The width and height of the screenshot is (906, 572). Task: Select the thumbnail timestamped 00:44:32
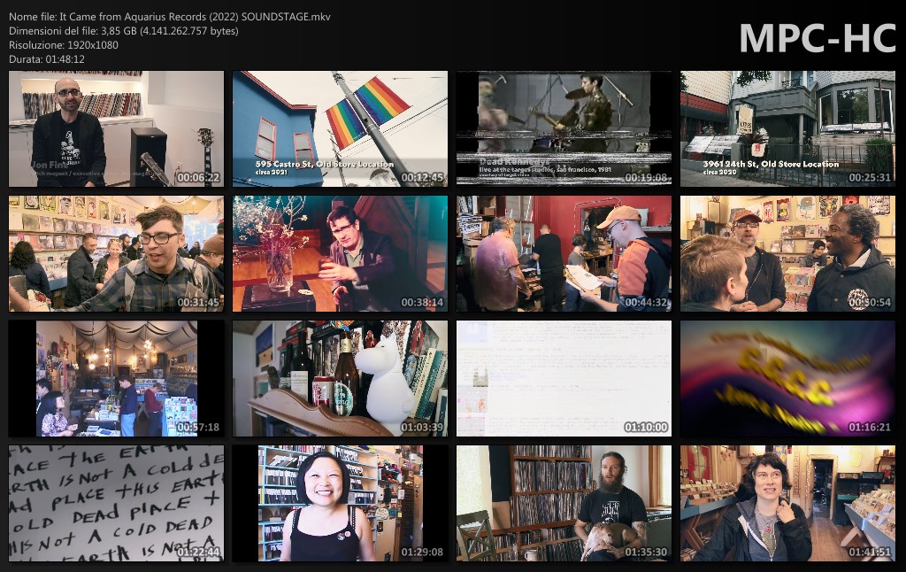[564, 253]
